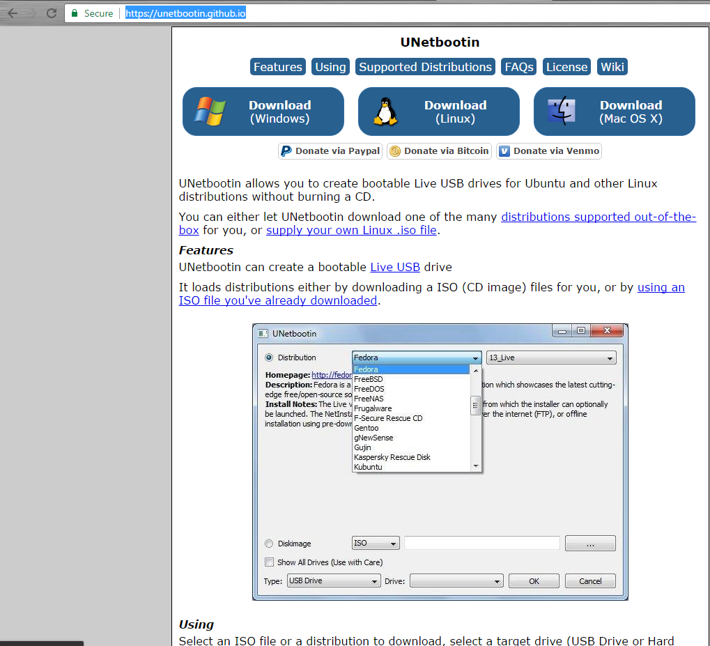Open the Features navigation tab
This screenshot has width=710, height=646.
277,67
